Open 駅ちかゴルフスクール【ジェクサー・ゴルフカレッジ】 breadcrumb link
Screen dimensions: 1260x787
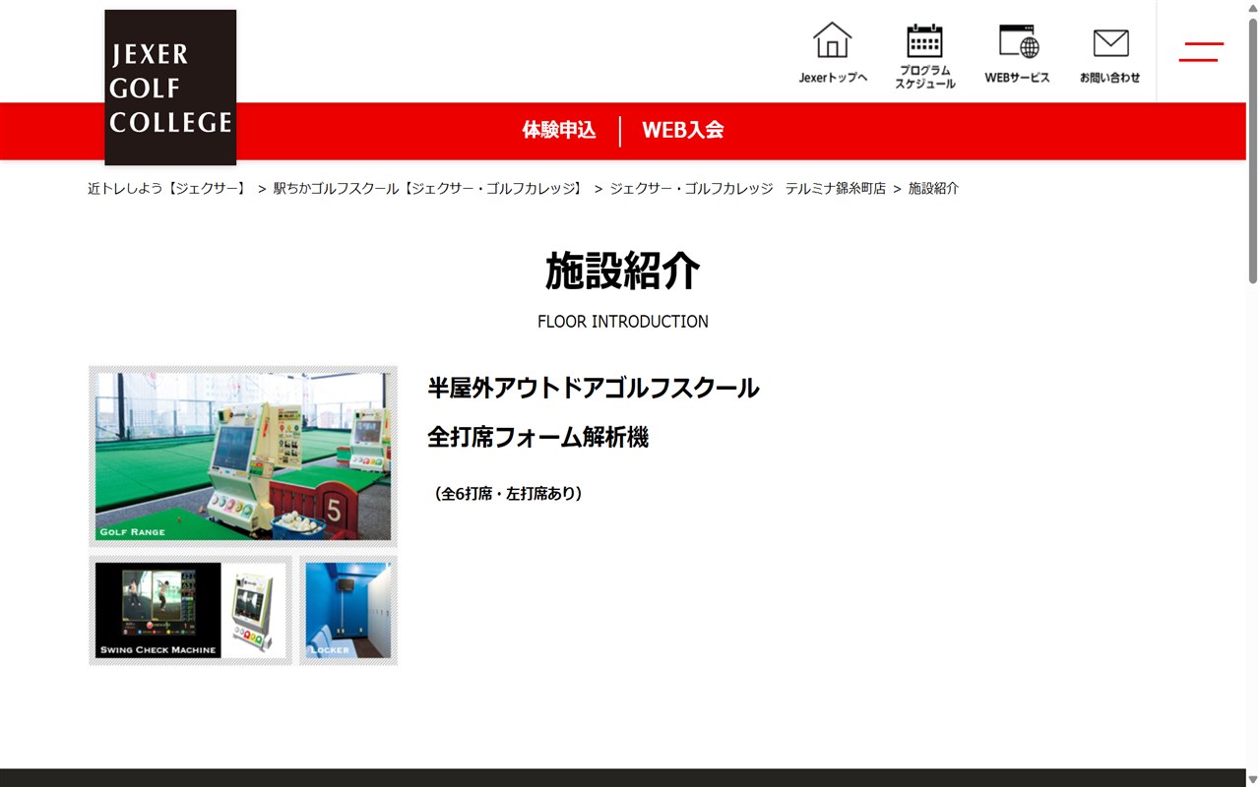[x=428, y=188]
